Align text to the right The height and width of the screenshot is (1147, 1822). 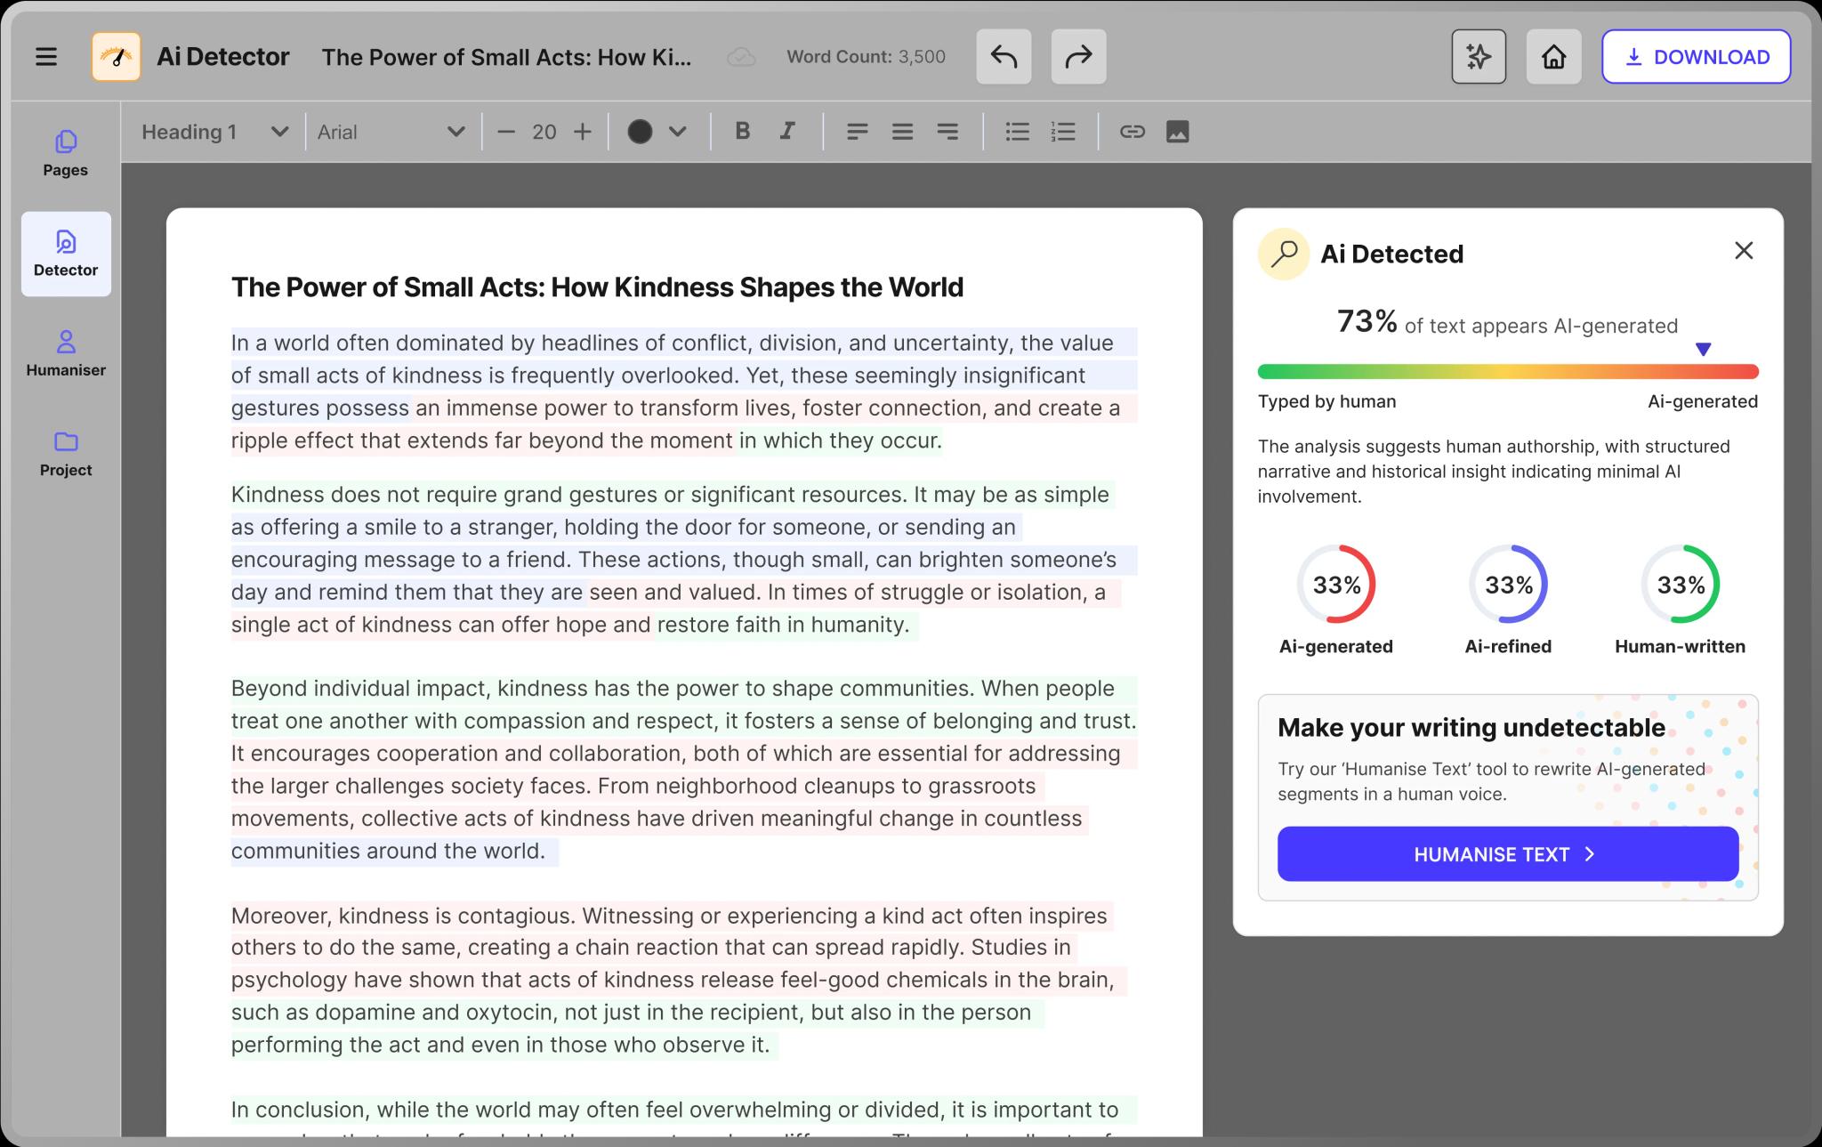[x=947, y=132]
